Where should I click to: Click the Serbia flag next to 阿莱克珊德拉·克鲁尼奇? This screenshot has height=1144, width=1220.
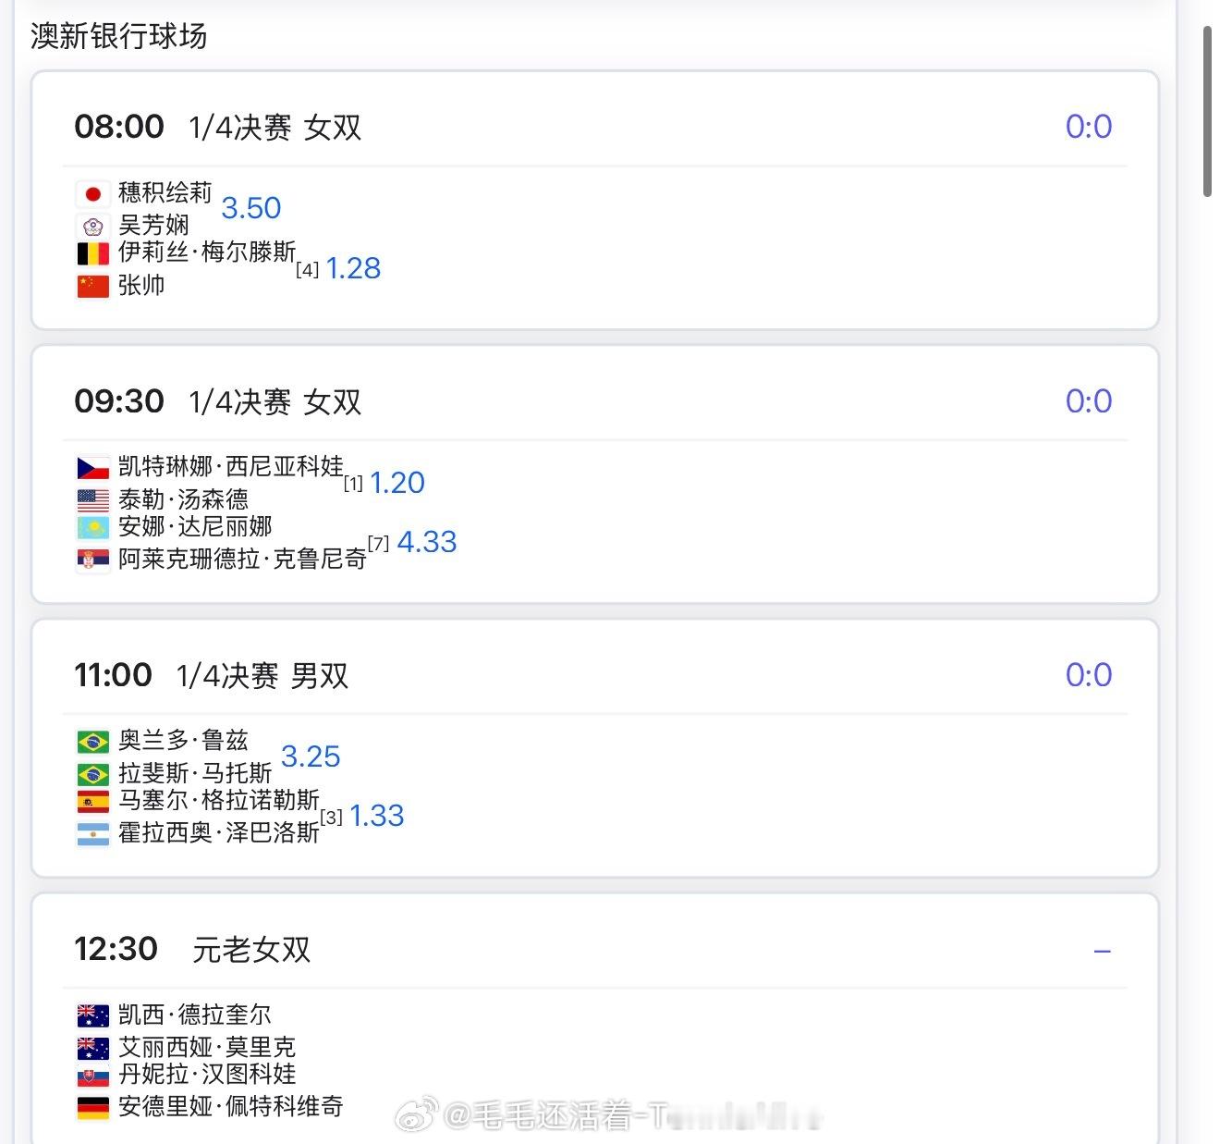pyautogui.click(x=91, y=559)
